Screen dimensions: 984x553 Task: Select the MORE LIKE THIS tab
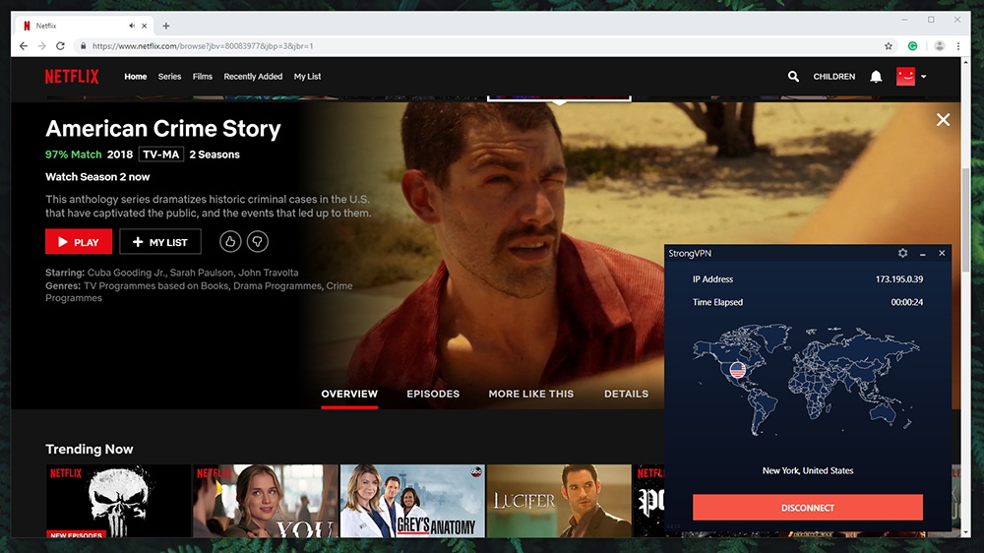pos(531,395)
